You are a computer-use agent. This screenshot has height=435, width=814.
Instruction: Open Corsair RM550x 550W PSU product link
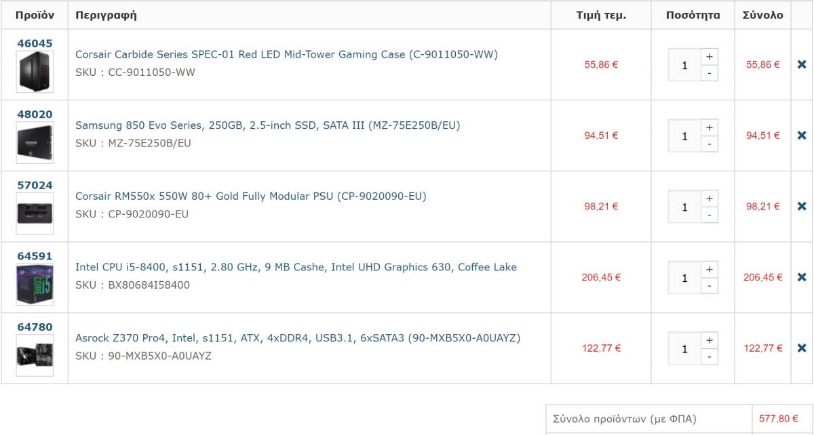coord(251,196)
